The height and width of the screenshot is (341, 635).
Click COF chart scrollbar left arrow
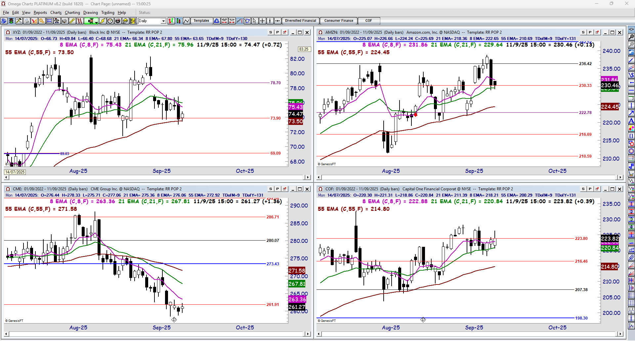319,334
